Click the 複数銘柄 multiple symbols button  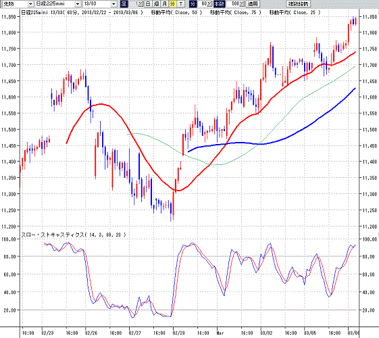point(299,4)
